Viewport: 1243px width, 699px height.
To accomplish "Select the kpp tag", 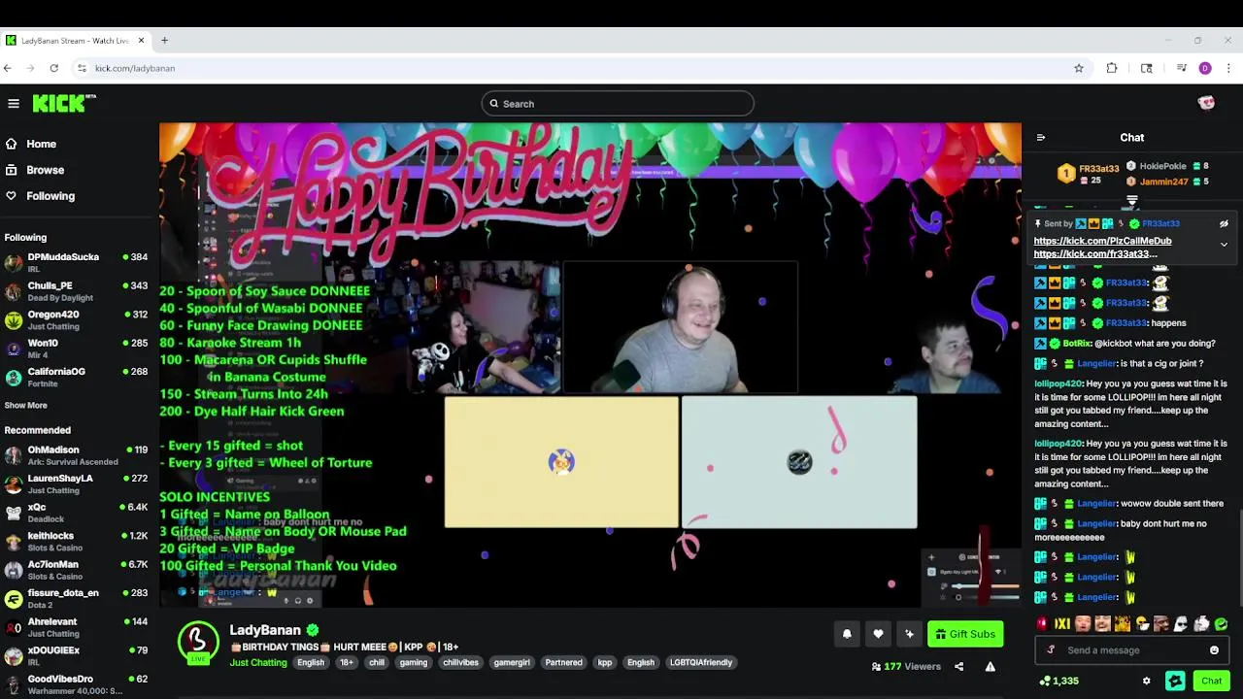I will tap(605, 663).
